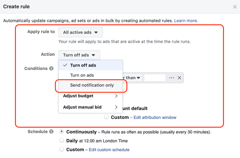Open the All active ads dropdown

point(80,32)
